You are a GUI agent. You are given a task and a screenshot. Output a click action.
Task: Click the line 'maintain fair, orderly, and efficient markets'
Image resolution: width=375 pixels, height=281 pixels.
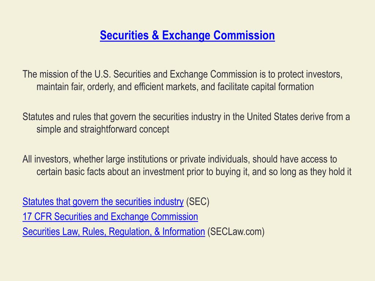[x=175, y=87]
